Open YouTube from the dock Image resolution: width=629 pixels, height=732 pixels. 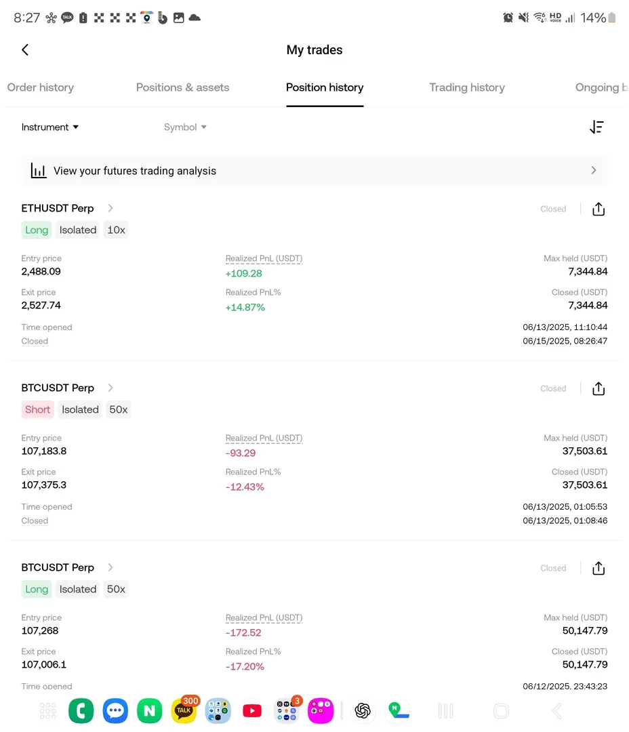pos(252,710)
